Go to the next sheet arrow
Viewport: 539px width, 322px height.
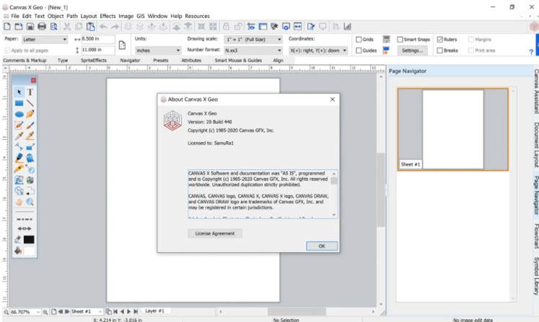[67, 311]
